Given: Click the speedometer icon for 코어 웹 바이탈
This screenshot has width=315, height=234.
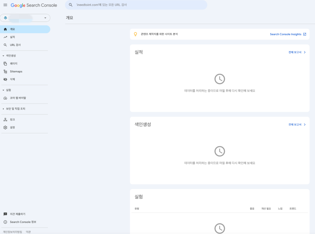Looking at the screenshot, I should pos(5,98).
